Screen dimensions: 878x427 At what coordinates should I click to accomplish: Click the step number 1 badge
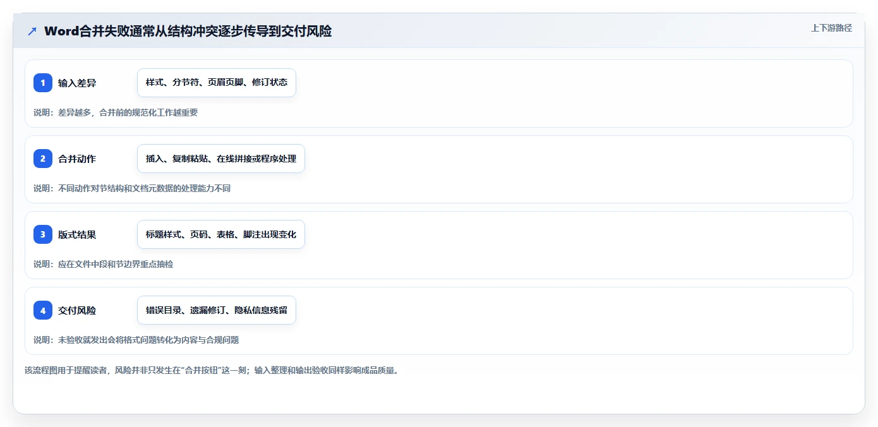[43, 83]
